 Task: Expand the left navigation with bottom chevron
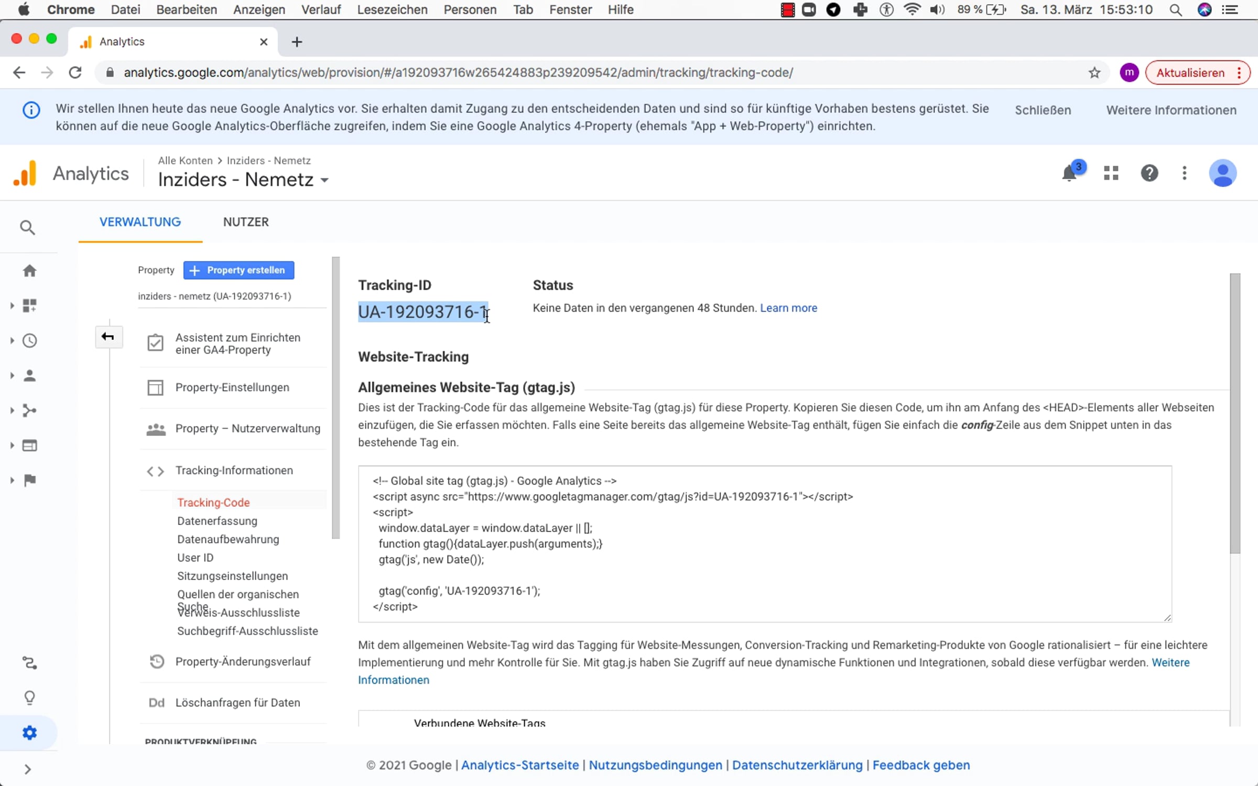pyautogui.click(x=28, y=769)
